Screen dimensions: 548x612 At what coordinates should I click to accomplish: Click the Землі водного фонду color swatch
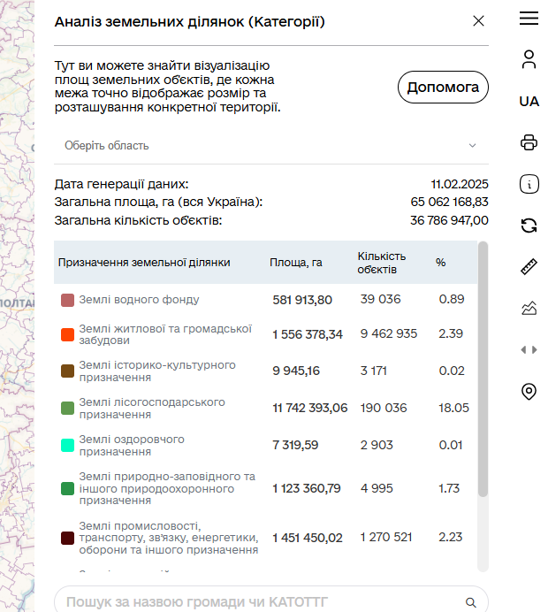coord(67,300)
